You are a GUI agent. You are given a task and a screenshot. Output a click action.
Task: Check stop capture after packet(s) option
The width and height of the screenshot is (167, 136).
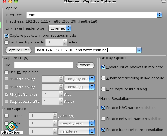pyautogui.click(x=7, y=116)
